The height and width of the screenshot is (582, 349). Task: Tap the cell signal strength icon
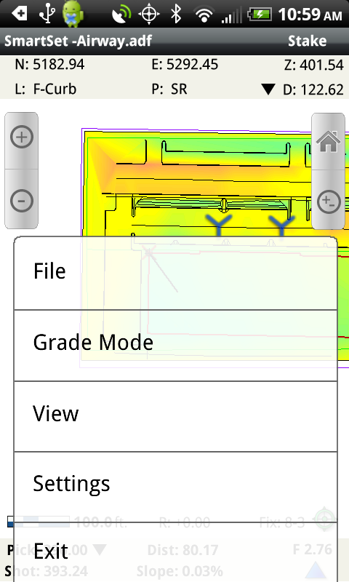(x=231, y=16)
